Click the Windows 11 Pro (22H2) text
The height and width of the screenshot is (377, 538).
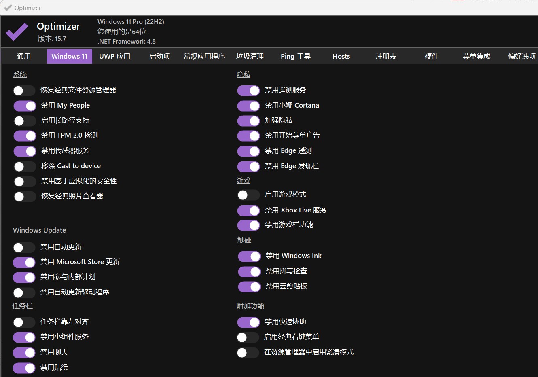click(131, 22)
